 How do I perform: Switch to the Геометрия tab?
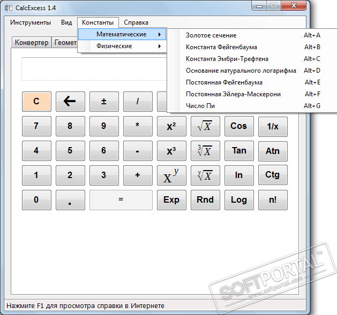tap(65, 42)
